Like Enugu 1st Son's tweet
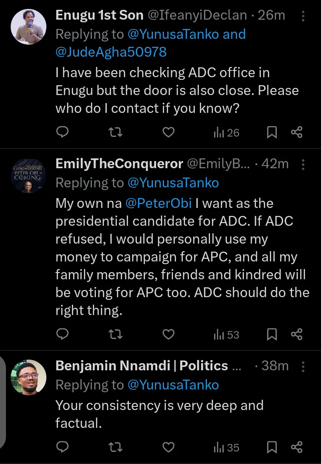Screen dimensions: 321x464 click(x=168, y=132)
